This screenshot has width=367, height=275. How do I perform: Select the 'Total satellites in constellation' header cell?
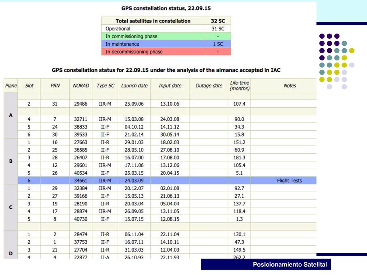153,21
